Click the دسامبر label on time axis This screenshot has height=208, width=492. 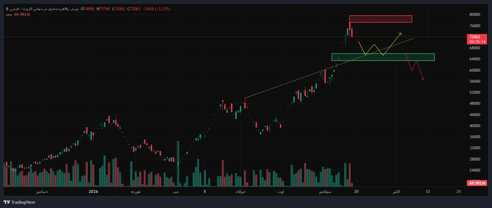tap(42, 192)
